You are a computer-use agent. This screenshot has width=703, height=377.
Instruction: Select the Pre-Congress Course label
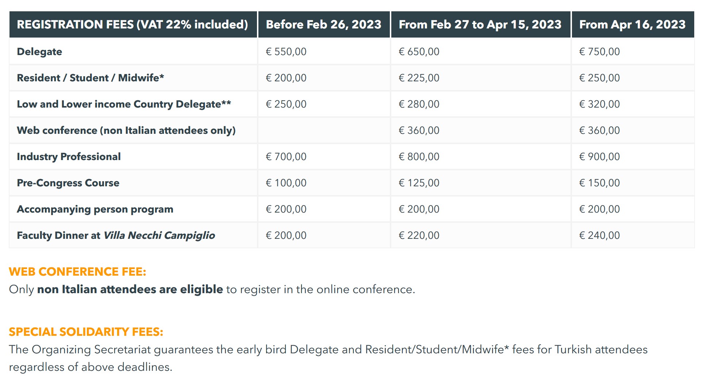(68, 183)
